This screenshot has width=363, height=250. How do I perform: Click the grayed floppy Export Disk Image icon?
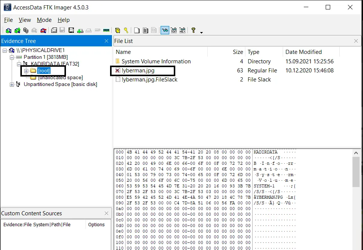pyautogui.click(x=62, y=30)
